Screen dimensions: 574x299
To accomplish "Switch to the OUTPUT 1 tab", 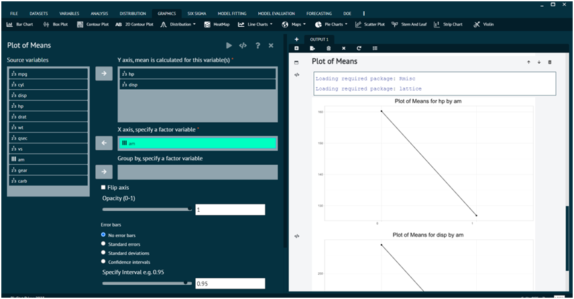I will tap(319, 40).
